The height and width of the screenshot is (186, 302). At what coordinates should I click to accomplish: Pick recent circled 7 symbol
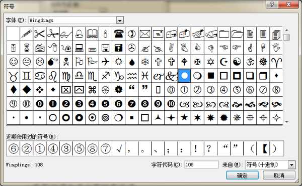pyautogui.click(x=105, y=148)
